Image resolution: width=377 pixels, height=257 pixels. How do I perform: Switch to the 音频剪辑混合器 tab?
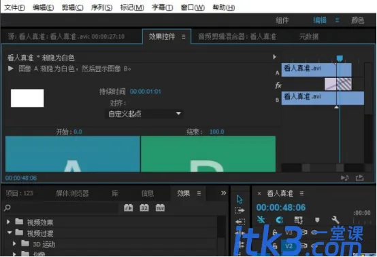point(237,37)
